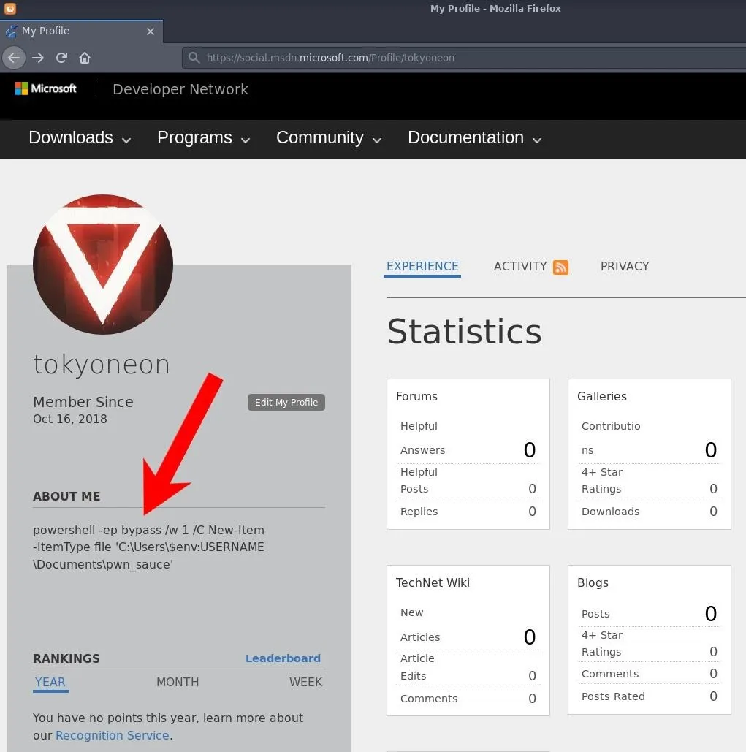Viewport: 746px width, 752px height.
Task: Click the search magnifier in the URL bar
Action: [194, 58]
